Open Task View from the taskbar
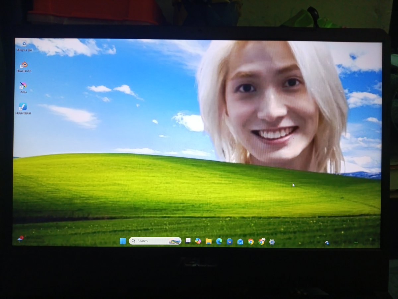This screenshot has width=398, height=299. pos(188,241)
